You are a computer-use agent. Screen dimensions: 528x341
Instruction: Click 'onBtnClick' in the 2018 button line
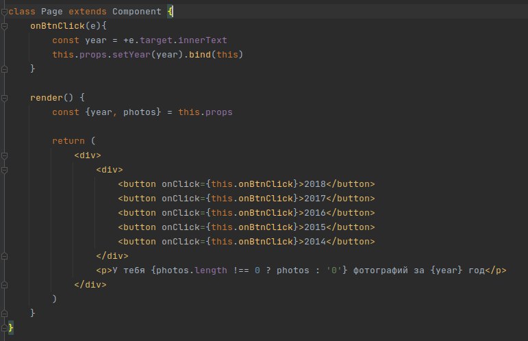pos(266,184)
